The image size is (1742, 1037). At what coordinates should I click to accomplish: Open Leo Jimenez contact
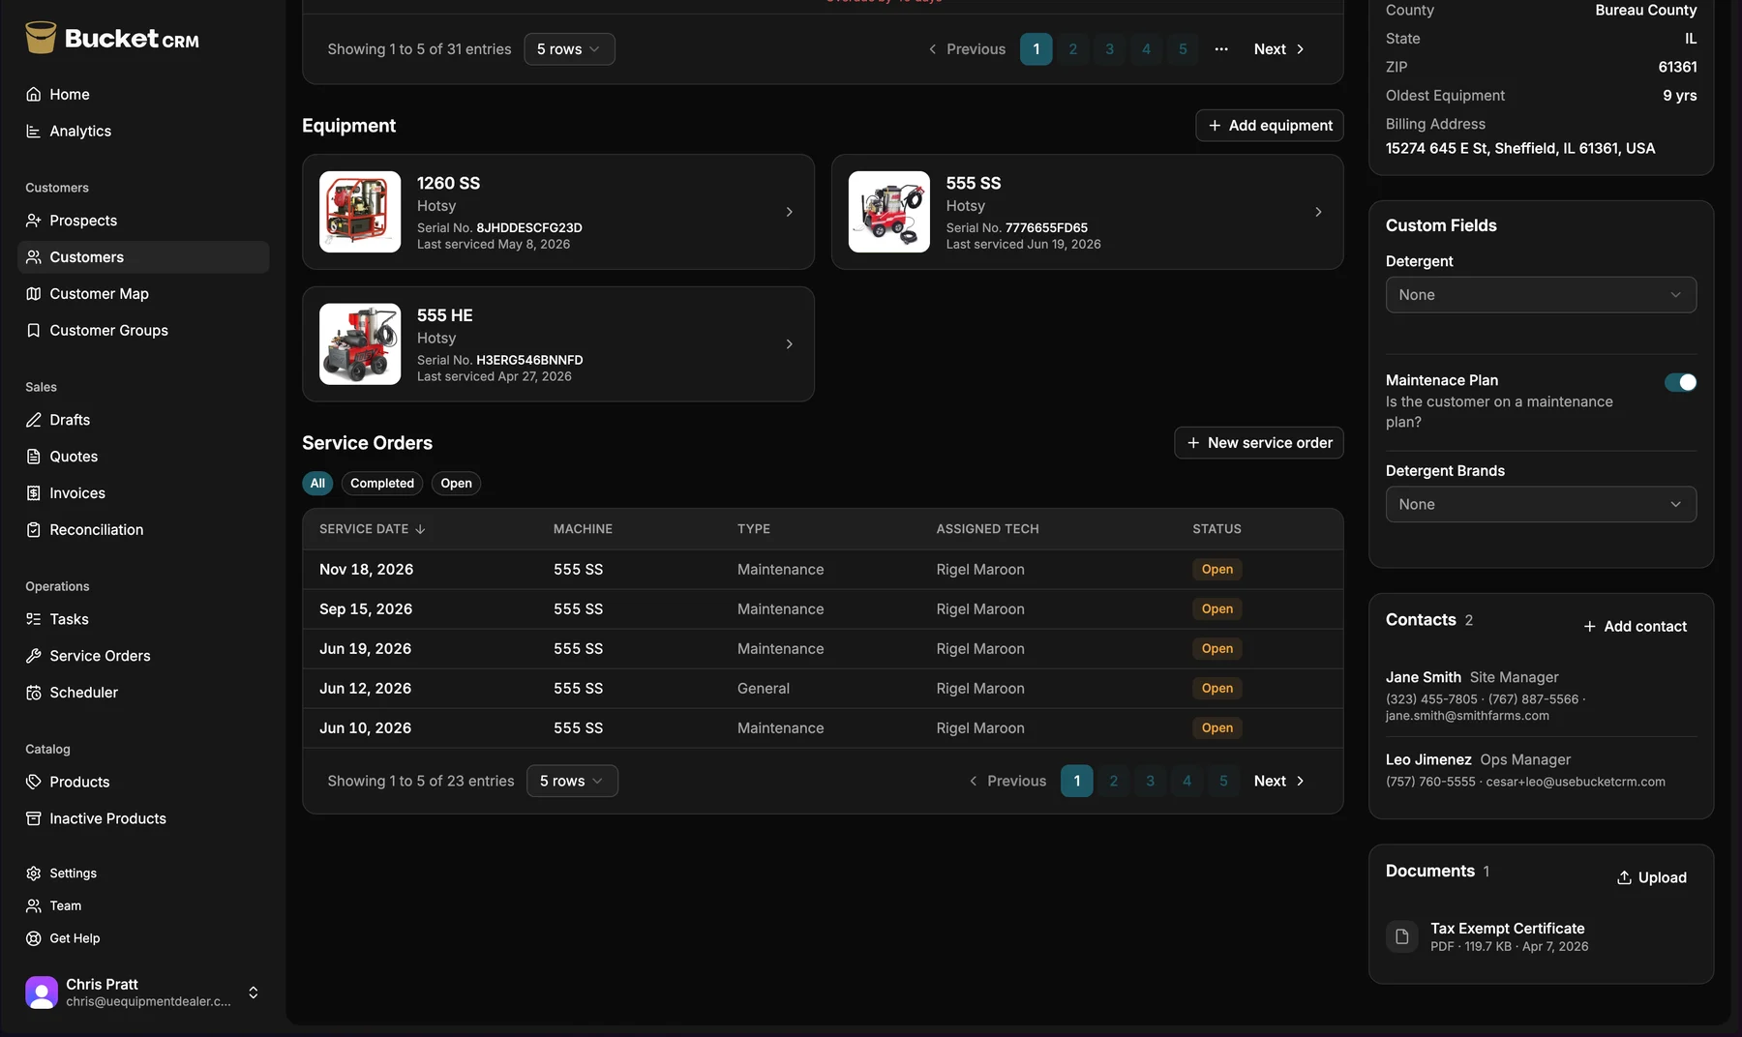coord(1541,770)
